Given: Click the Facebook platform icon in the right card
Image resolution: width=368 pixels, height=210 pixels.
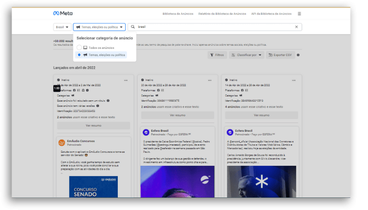Looking at the screenshot, I should click(x=242, y=90).
